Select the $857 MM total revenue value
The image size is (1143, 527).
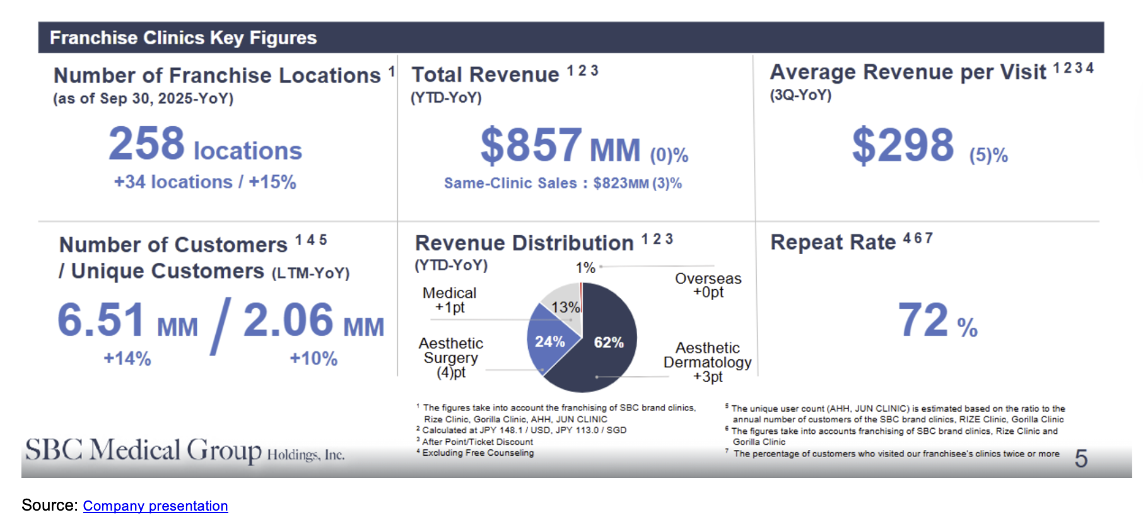[x=560, y=146]
